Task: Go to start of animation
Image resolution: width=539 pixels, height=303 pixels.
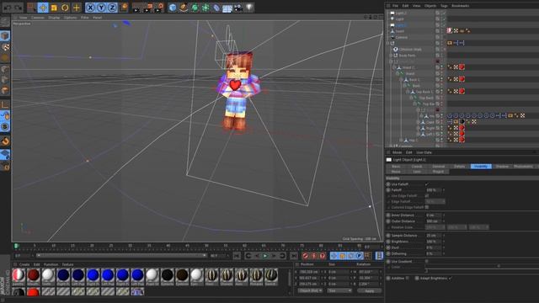Action: (237, 256)
